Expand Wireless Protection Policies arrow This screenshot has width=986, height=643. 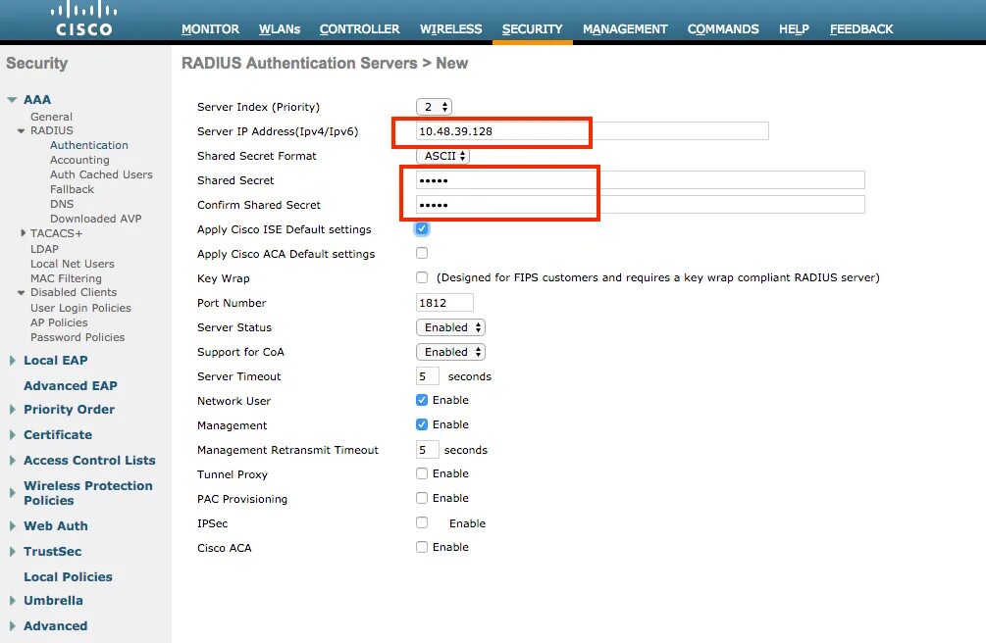pyautogui.click(x=13, y=493)
